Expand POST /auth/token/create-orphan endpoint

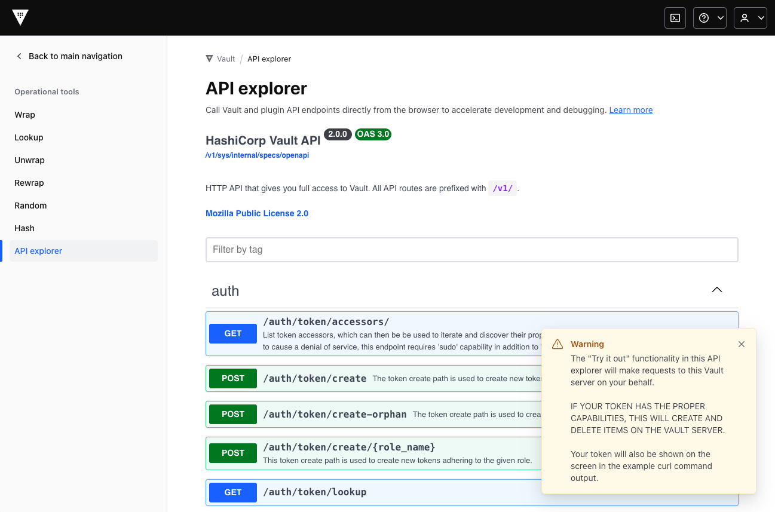pyautogui.click(x=472, y=414)
